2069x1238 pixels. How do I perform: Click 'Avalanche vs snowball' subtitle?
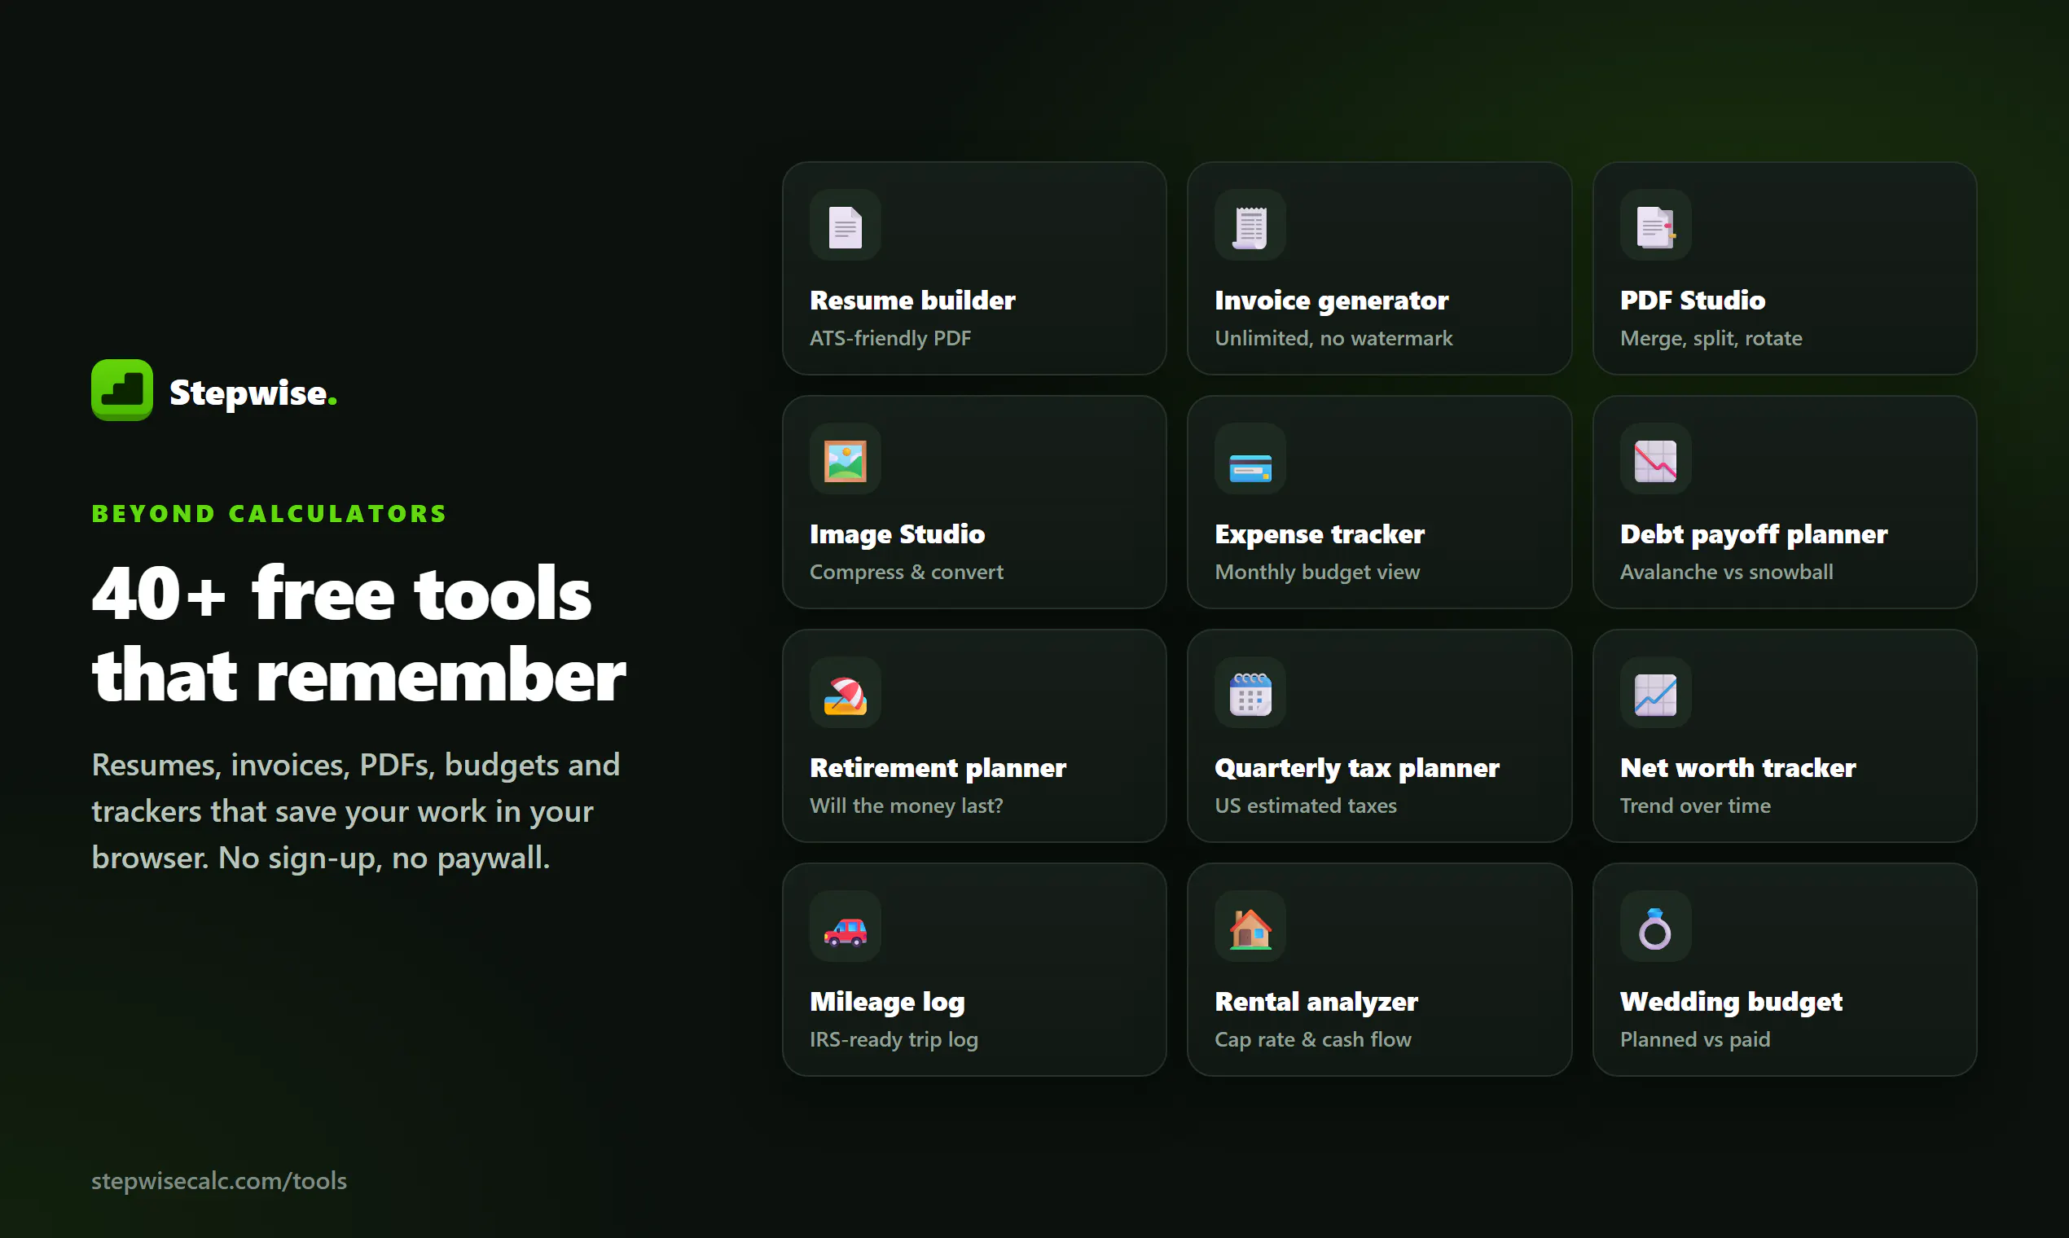(1726, 572)
